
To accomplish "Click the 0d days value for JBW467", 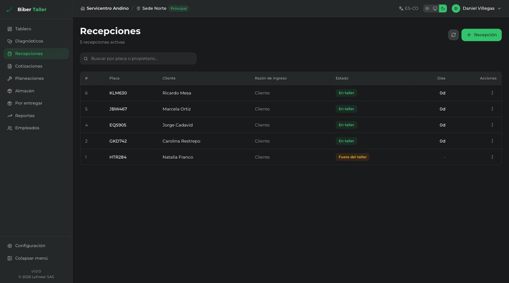I will pos(443,109).
